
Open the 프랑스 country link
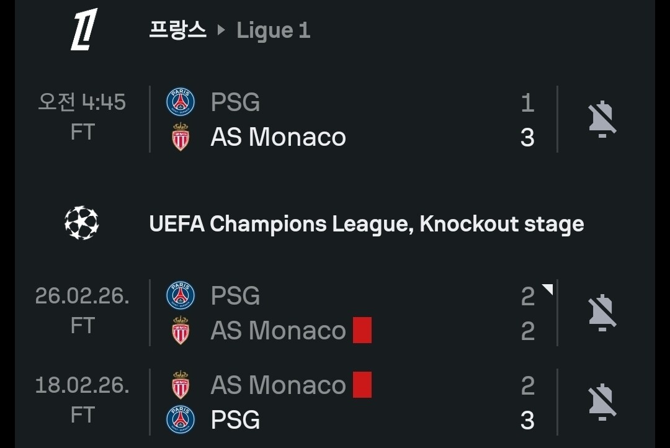pos(177,30)
